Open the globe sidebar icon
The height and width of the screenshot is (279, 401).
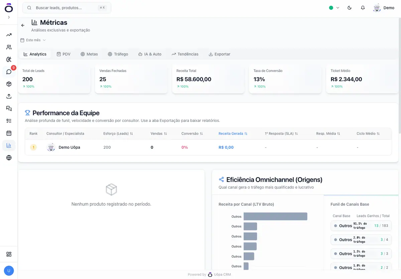[9, 157]
